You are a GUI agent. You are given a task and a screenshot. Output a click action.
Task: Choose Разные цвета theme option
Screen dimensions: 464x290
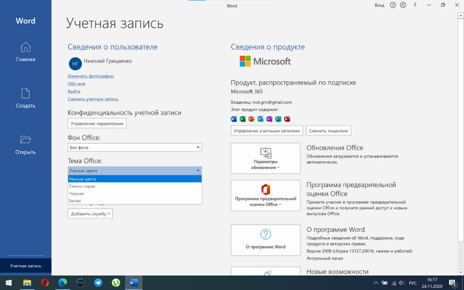point(135,179)
